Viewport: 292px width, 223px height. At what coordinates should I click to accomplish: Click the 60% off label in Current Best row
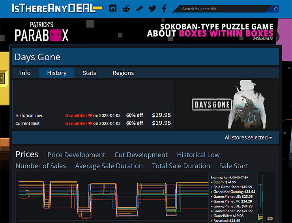(x=135, y=123)
